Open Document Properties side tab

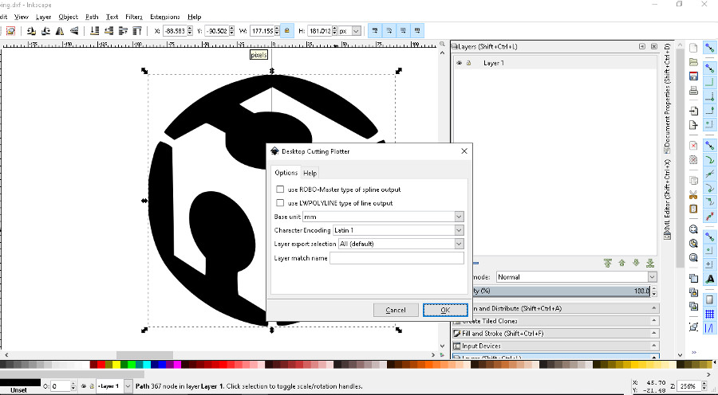click(667, 98)
